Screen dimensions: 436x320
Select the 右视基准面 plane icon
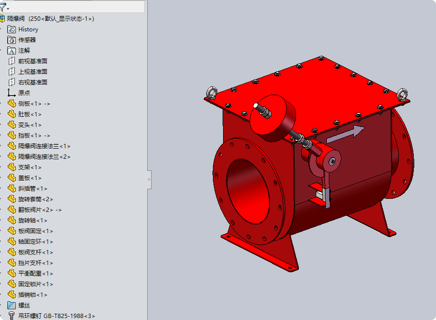click(x=12, y=83)
